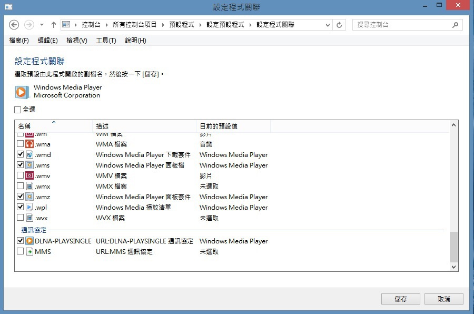Click the 取消 cancel button
474x314 pixels.
pos(444,299)
